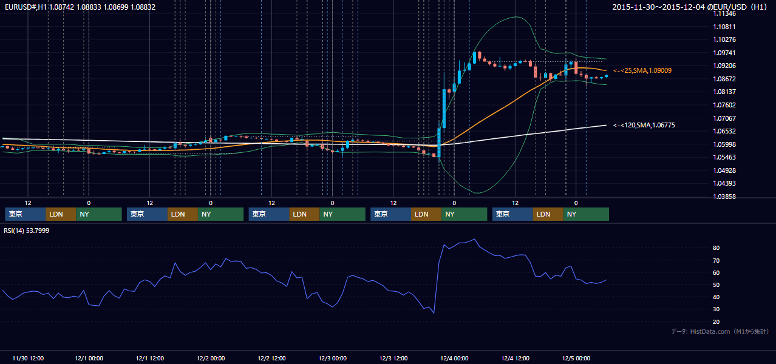The width and height of the screenshot is (776, 364).
Task: Click price axis label 1.05463
Action: pyautogui.click(x=724, y=157)
